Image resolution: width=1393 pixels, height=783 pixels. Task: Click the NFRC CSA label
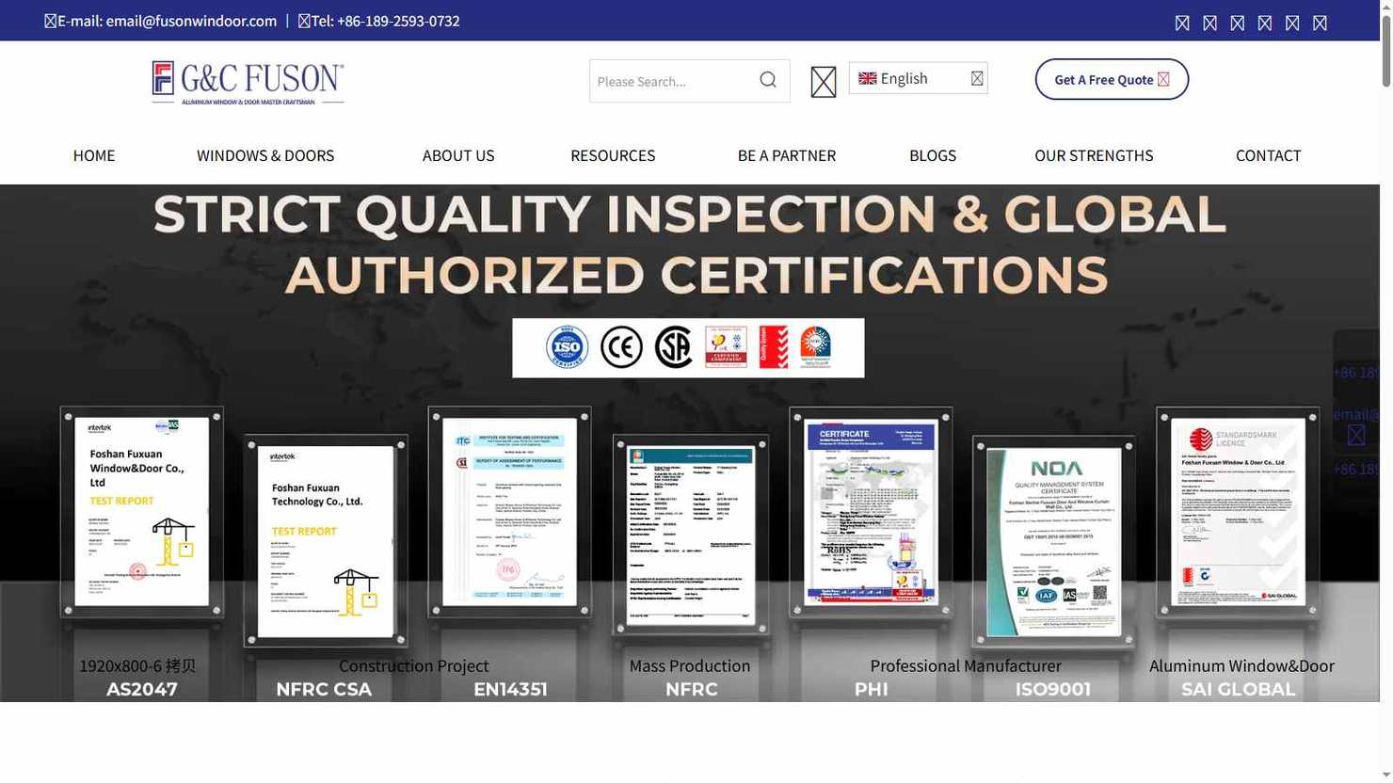click(324, 690)
